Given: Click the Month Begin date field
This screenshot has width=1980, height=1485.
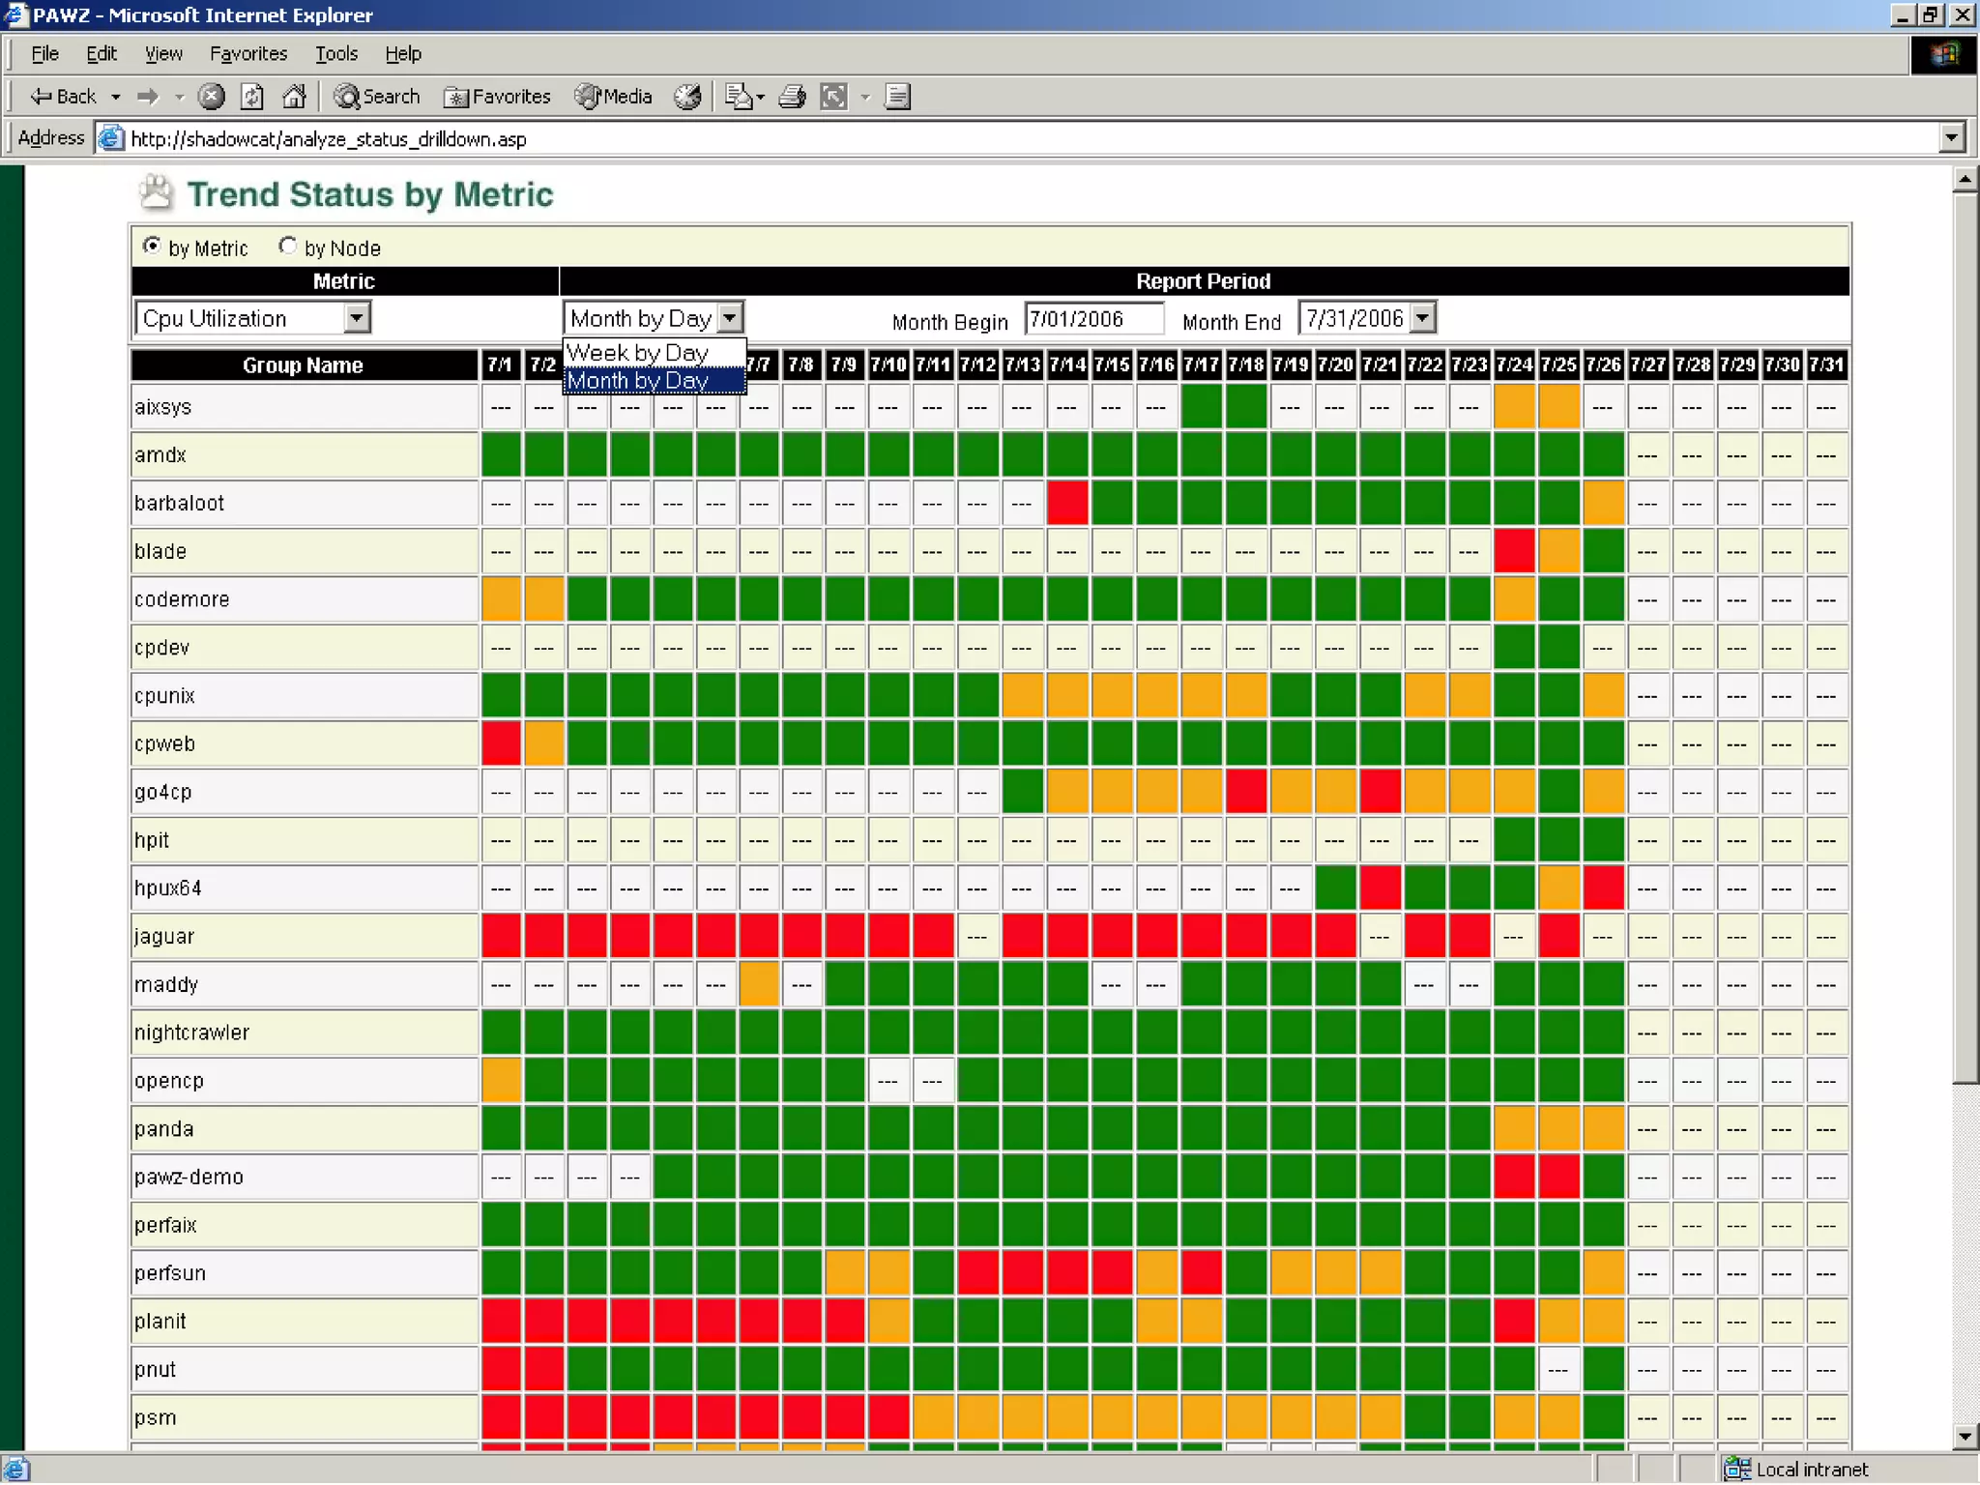Looking at the screenshot, I should click(1093, 319).
